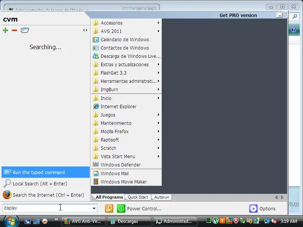The image size is (303, 227).
Task: Switch to the All Programs tab
Action: tap(109, 197)
